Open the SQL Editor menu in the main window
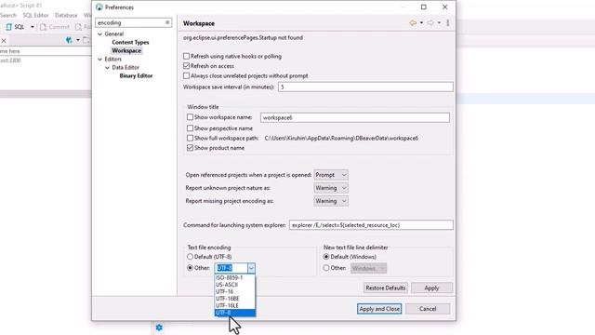 click(x=35, y=15)
